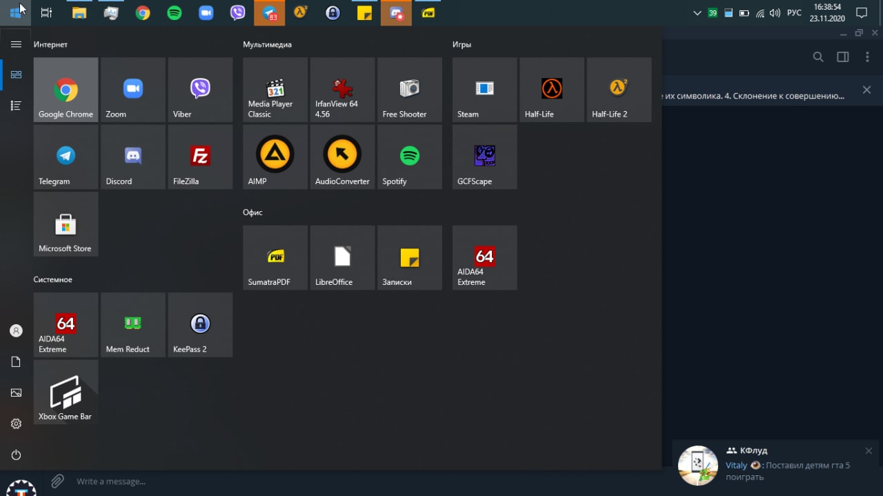The image size is (883, 496).
Task: Launch the Mem Reduct tile
Action: [x=133, y=325]
